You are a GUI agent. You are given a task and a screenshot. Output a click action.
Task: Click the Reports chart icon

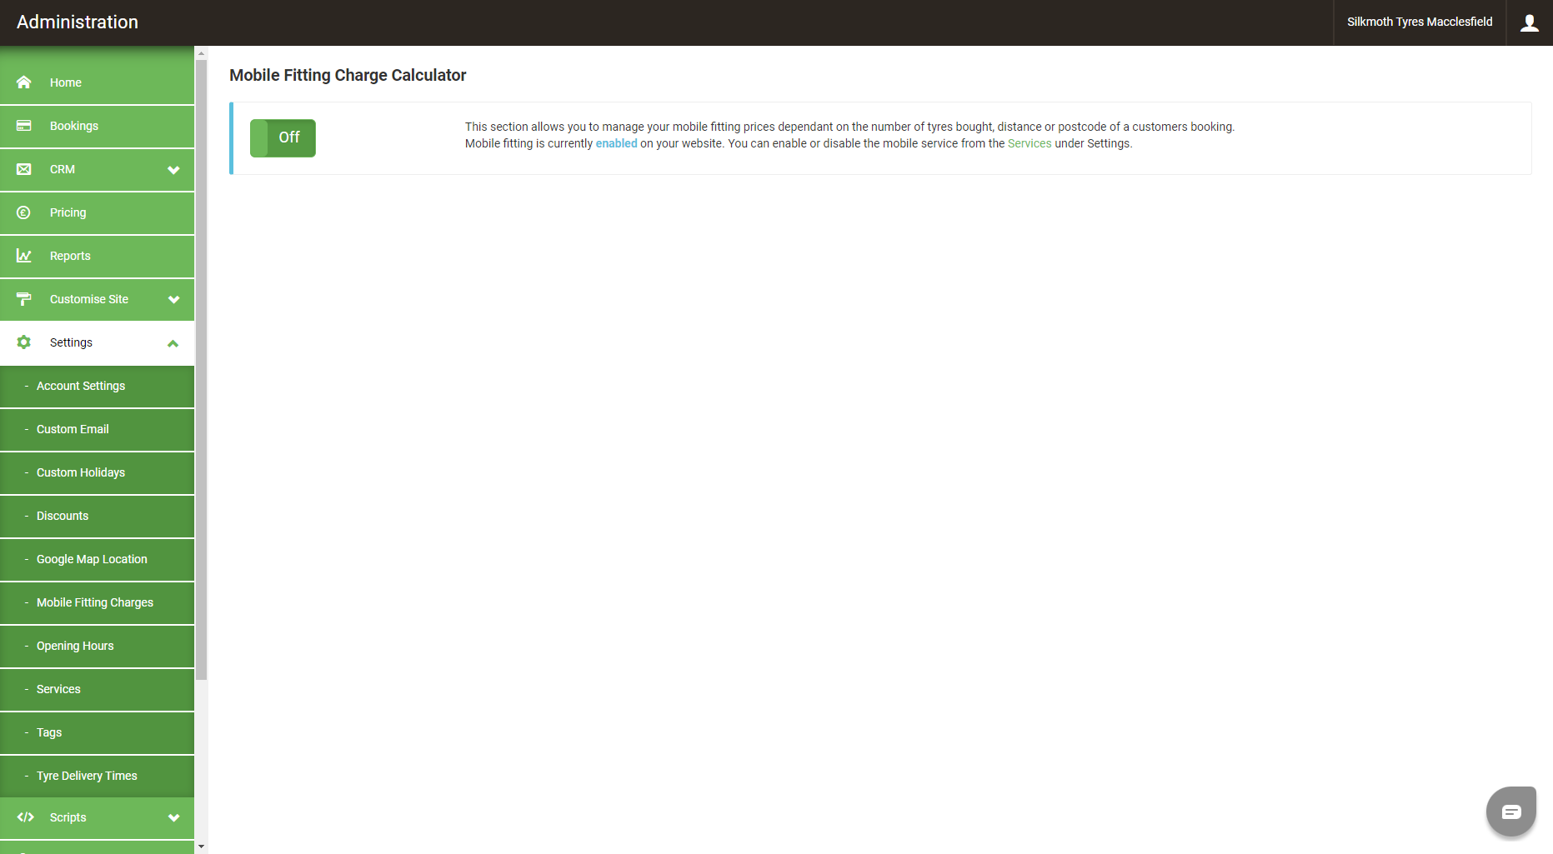[x=24, y=256]
